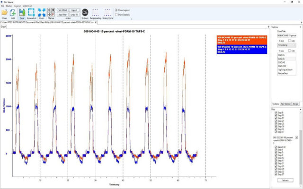Enable the X-axis Log checkbox

click(289, 41)
